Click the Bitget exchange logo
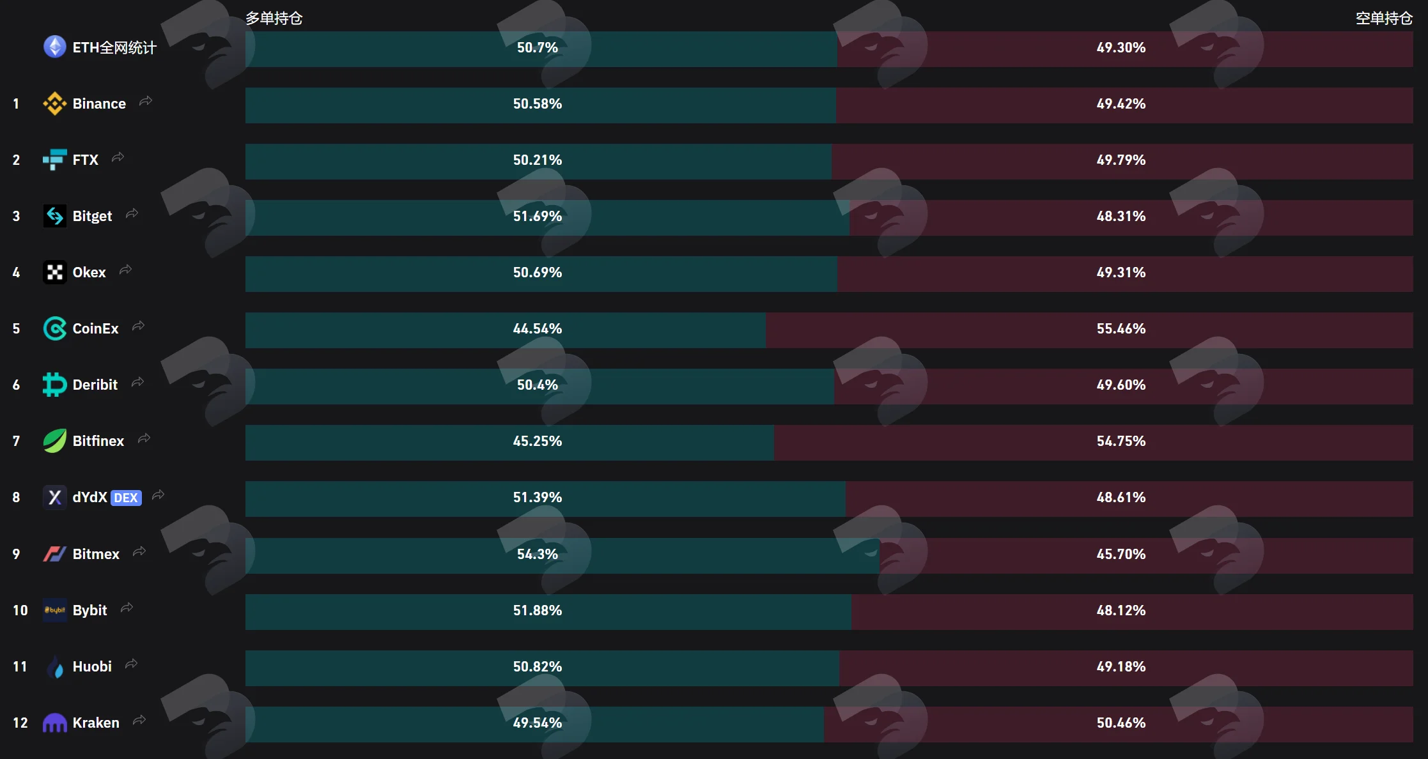Viewport: 1428px width, 759px height. [54, 216]
